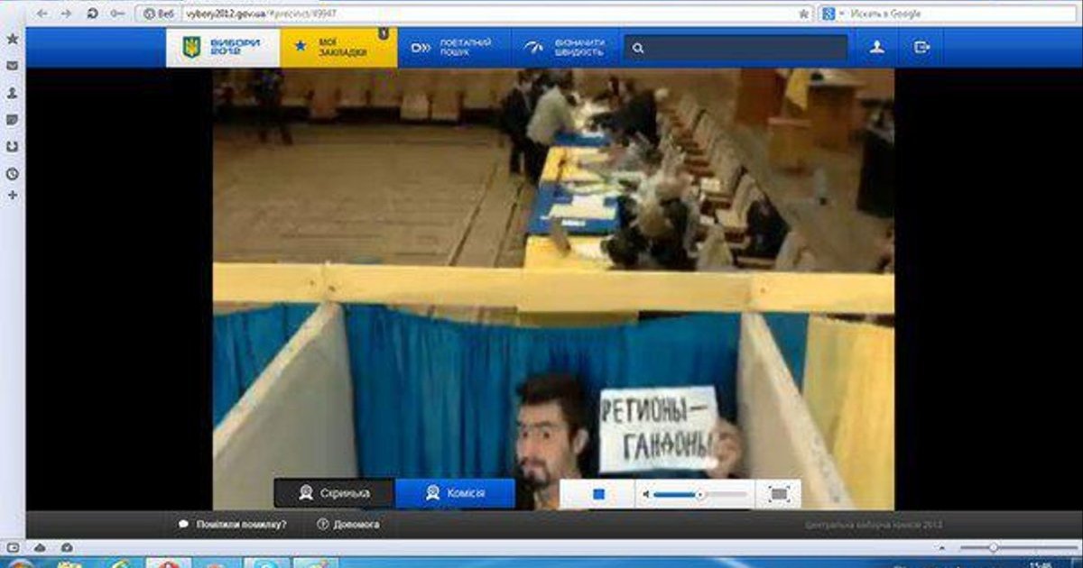The height and width of the screenshot is (568, 1083).
Task: Switch to the Комісія camera view
Action: click(x=455, y=493)
